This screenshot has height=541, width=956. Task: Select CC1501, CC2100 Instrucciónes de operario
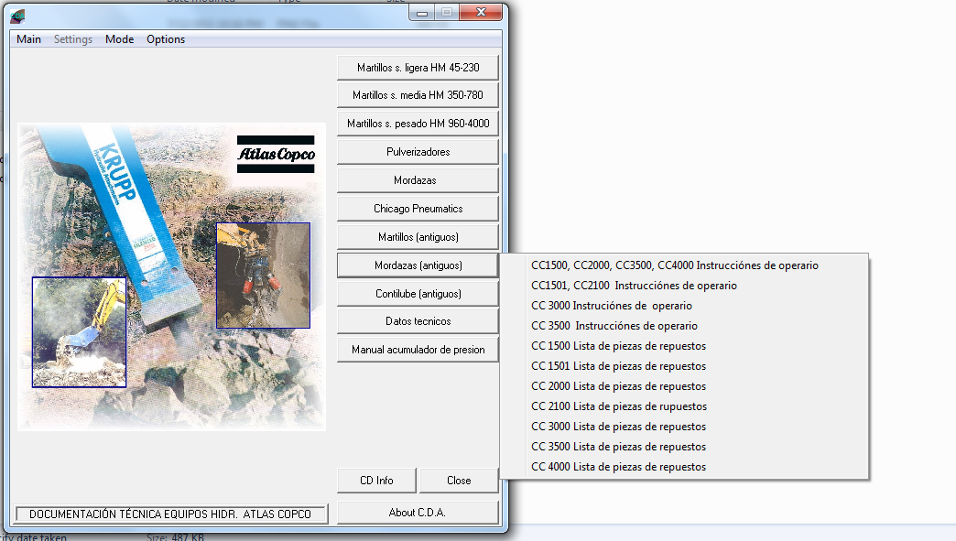[684, 285]
